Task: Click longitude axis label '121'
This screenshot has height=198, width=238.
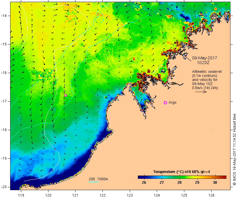Action: pyautogui.click(x=75, y=195)
